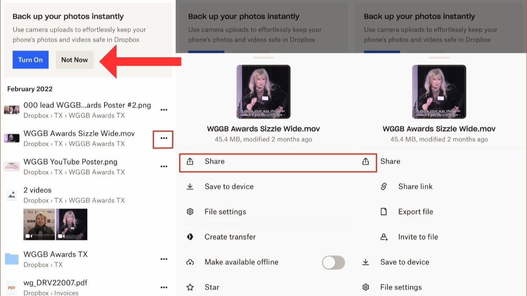Click download icon in the sheet with Invite to file
The width and height of the screenshot is (527, 296).
pos(366,262)
